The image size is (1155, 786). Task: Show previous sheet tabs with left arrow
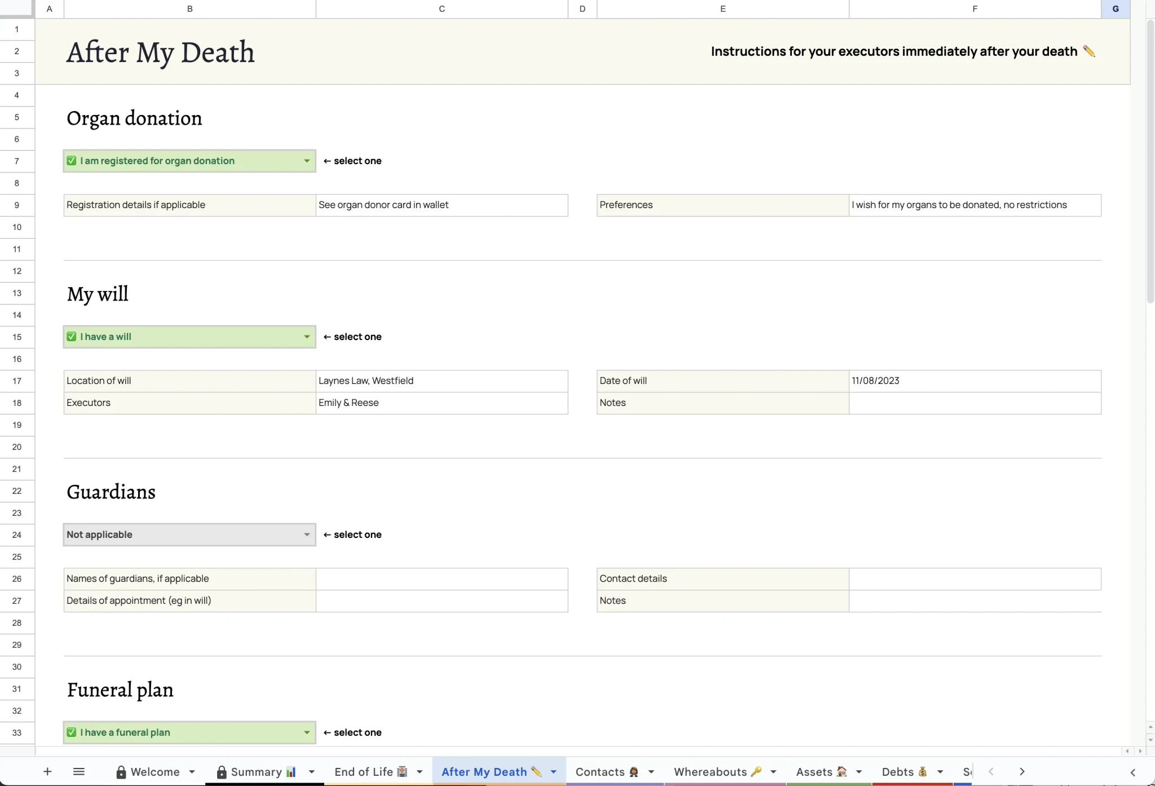[991, 771]
